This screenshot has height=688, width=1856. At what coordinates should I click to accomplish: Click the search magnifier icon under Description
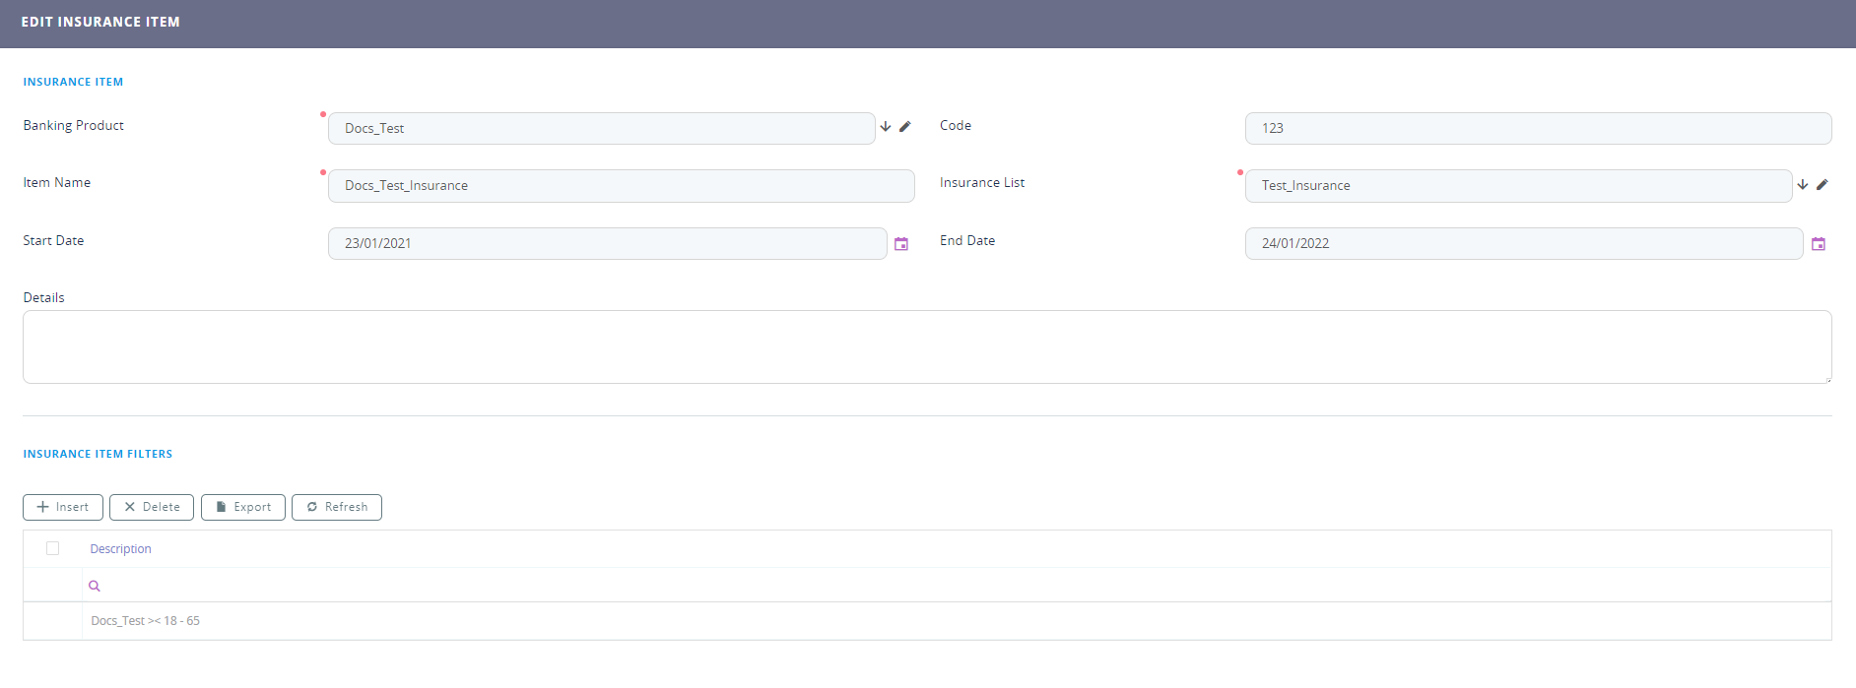tap(95, 586)
